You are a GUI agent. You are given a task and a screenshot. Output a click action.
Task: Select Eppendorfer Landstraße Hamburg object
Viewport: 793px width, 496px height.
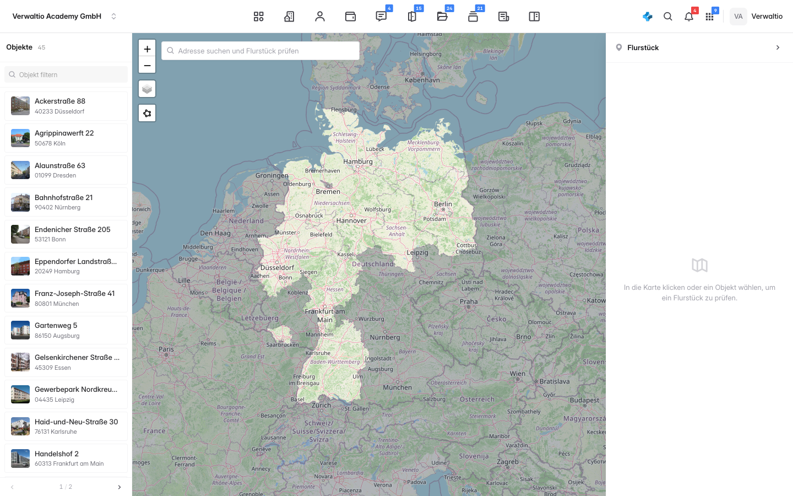pyautogui.click(x=66, y=266)
